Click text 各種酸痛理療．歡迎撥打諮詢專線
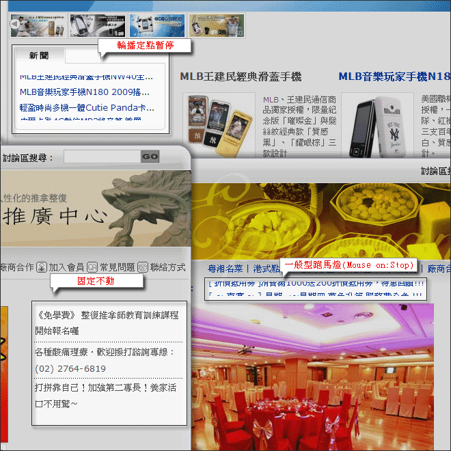 click(x=104, y=352)
